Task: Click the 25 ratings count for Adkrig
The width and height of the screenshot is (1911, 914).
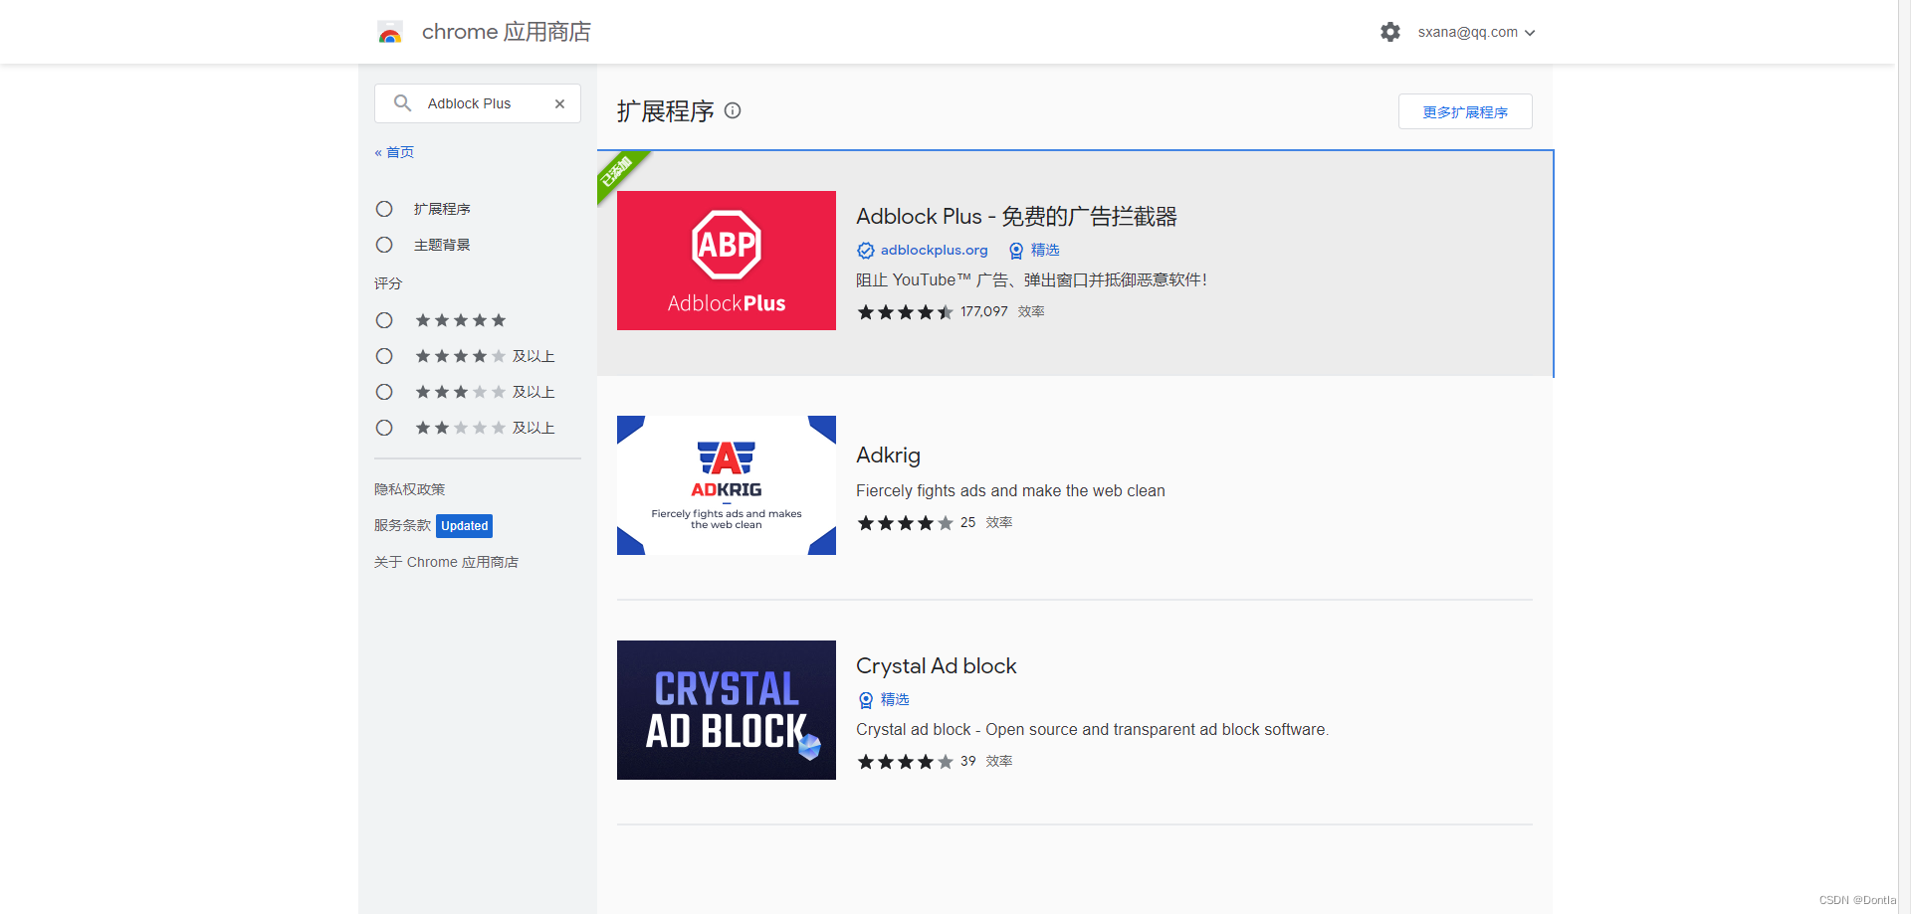Action: pyautogui.click(x=968, y=522)
